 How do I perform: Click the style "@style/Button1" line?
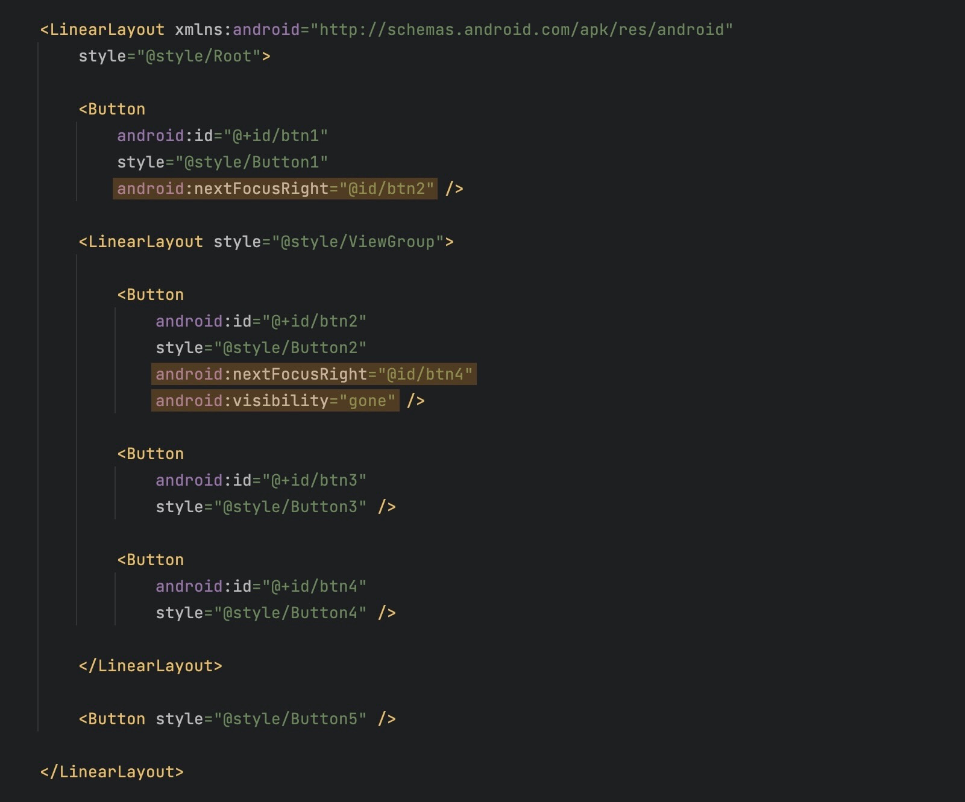pos(222,162)
